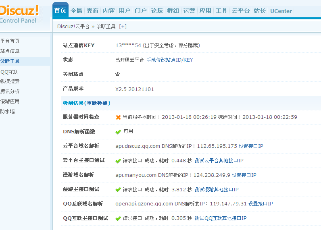The height and width of the screenshot is (230, 321).
Task: Select 漫游应用 in the sidebar
Action: (10, 101)
